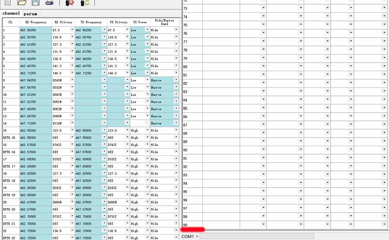Screen dimensions: 389x240
Task: Switch to the param tab
Action: 30,14
